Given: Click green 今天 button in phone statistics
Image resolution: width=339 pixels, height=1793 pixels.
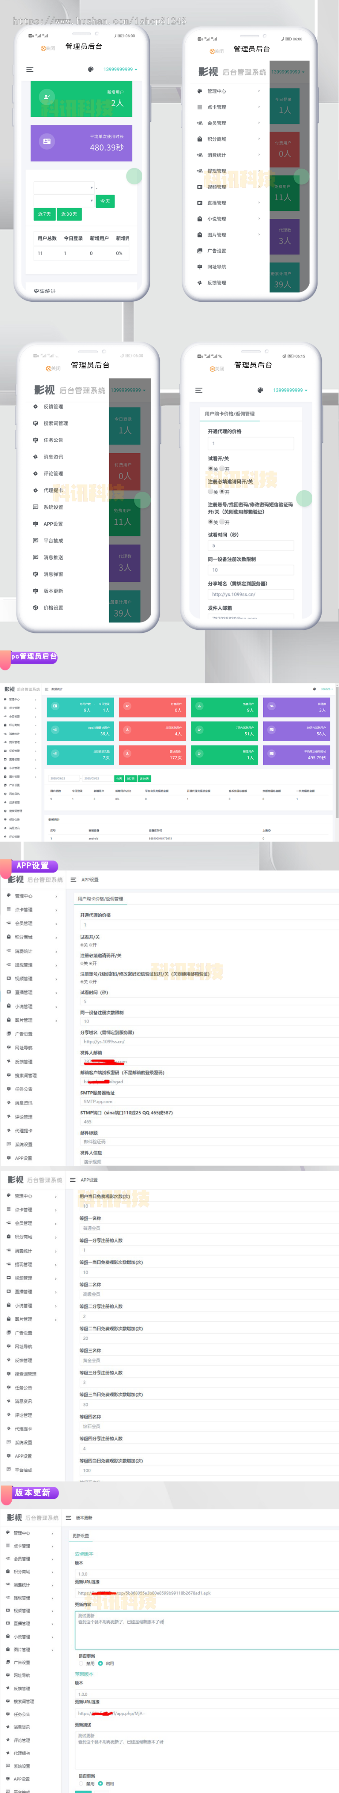Looking at the screenshot, I should tap(105, 201).
